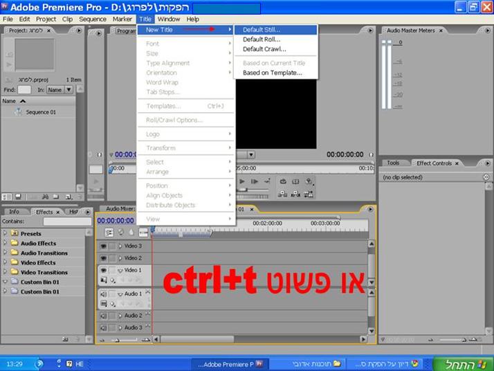Switch to the Effects tab
This screenshot has height=371, width=494.
point(44,212)
